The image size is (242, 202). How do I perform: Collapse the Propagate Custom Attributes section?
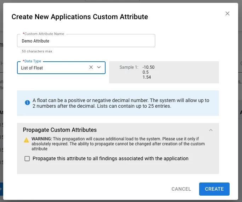211,130
